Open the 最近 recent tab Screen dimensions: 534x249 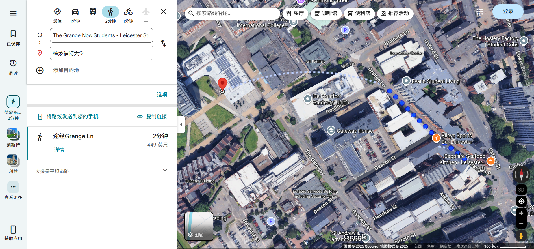(13, 67)
